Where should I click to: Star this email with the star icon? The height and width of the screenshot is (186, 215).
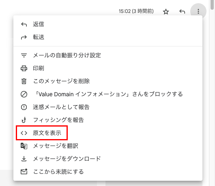point(166,12)
